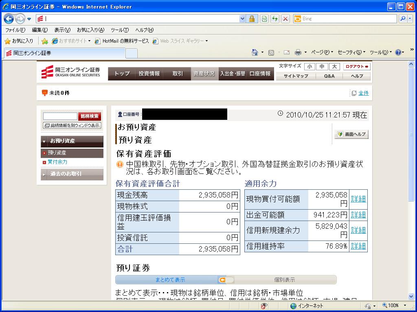The image size is (417, 312).
Task: Open the 入出金・振替 navigation tab
Action: 233,74
